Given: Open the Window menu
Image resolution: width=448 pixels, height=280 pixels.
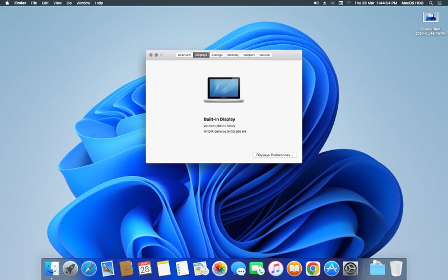Looking at the screenshot, I should 83,3.
